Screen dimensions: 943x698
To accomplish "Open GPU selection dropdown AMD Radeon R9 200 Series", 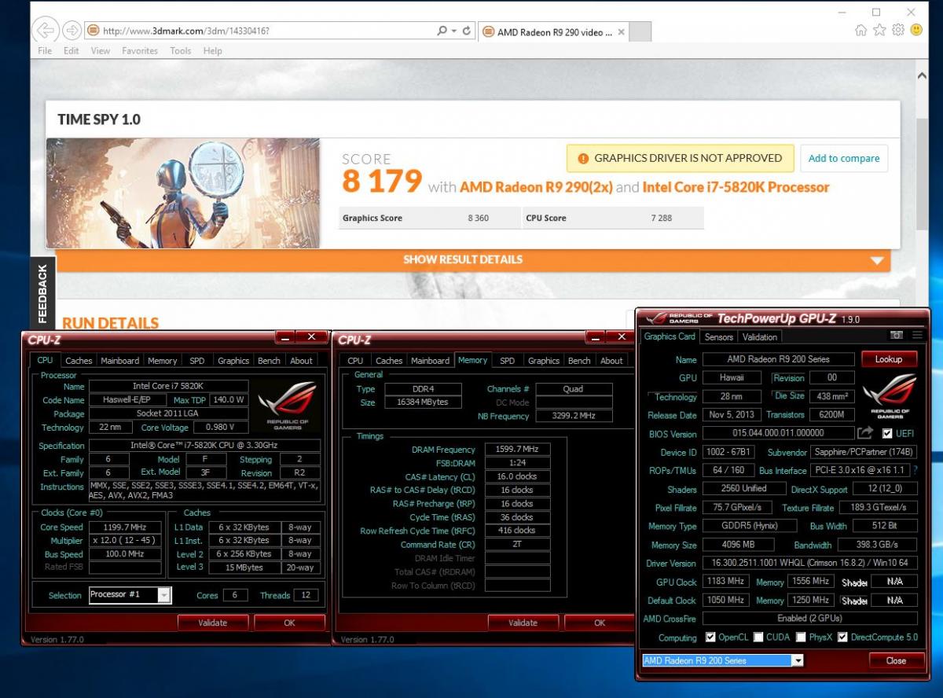I will [798, 660].
